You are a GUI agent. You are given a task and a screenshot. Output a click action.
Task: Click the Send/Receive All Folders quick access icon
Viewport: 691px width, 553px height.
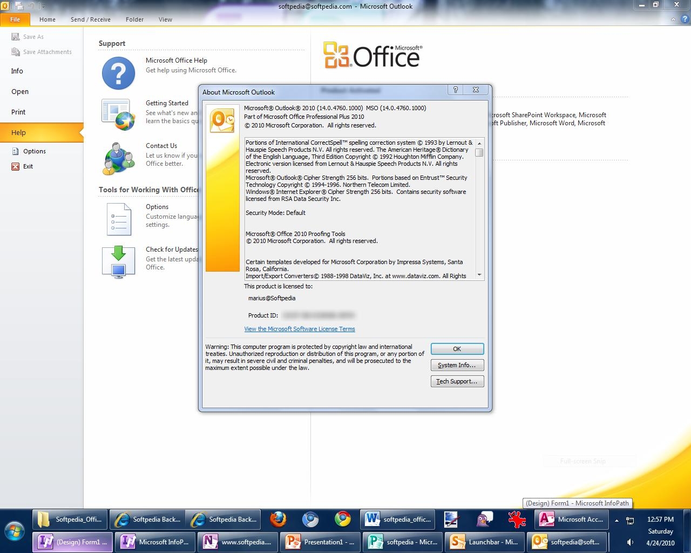(19, 6)
